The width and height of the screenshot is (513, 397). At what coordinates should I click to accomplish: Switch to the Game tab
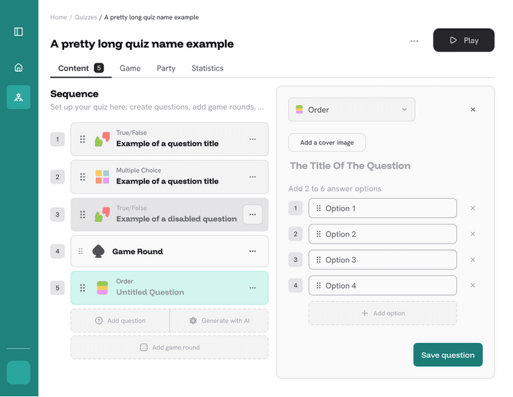point(130,68)
